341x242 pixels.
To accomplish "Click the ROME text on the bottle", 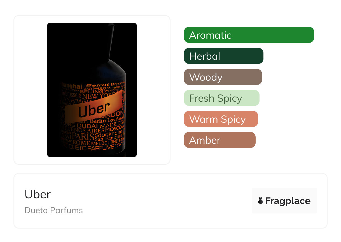I will click(81, 143).
